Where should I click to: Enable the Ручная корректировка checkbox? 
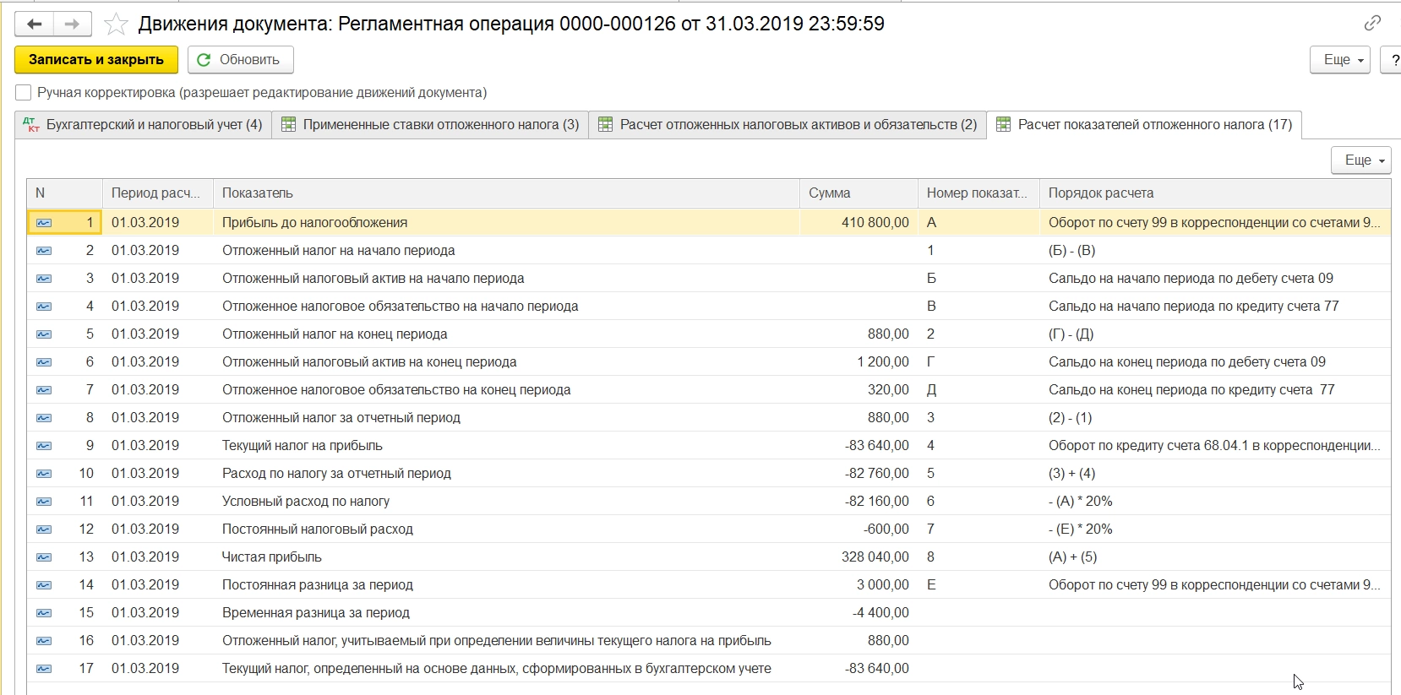24,93
